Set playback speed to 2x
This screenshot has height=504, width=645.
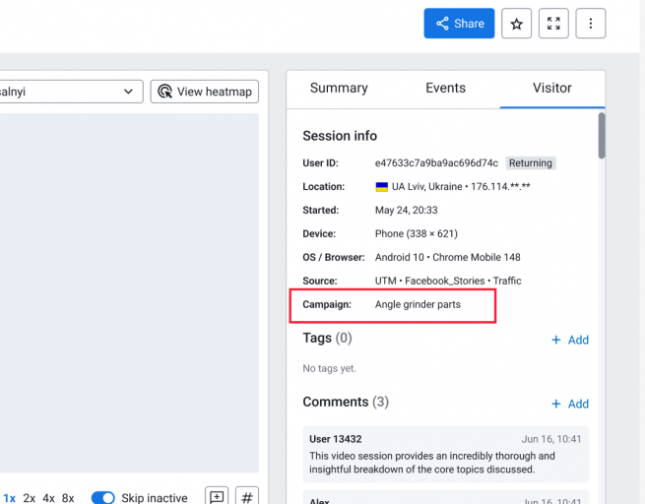(29, 498)
